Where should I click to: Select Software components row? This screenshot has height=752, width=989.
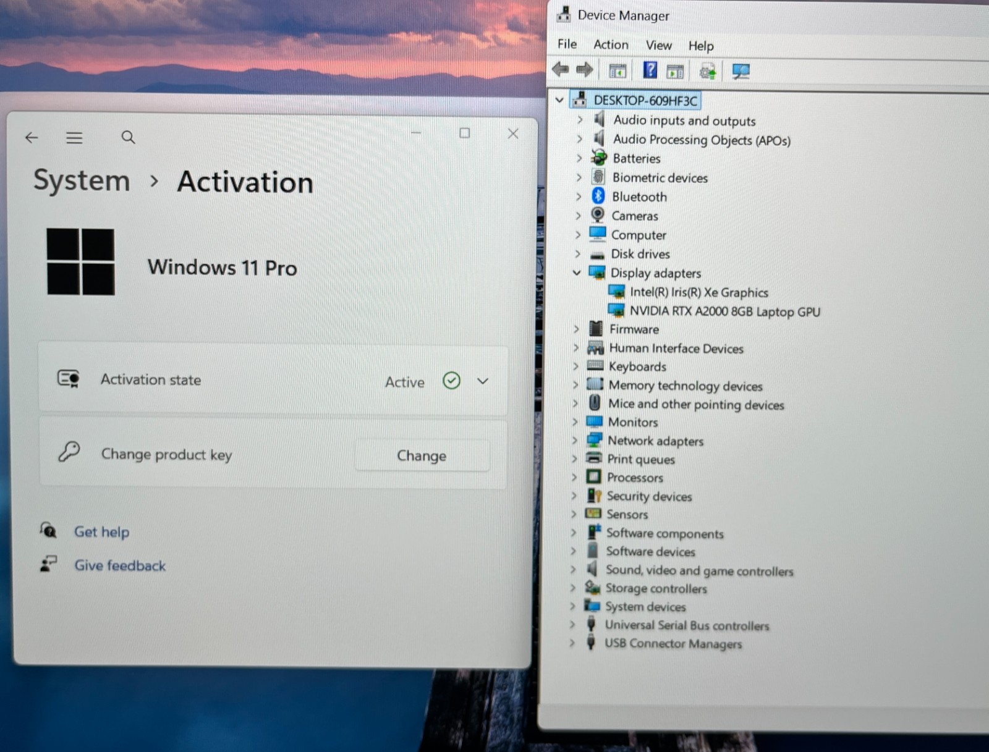(664, 533)
